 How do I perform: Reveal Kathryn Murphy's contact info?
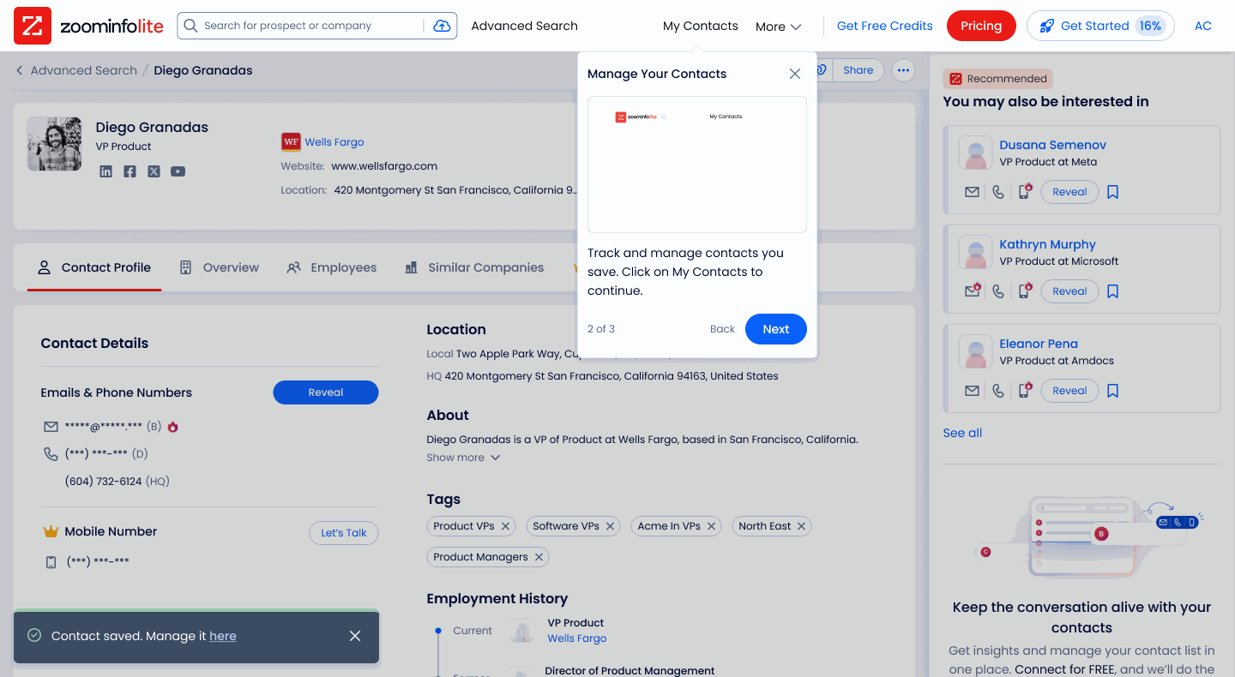[1069, 291]
